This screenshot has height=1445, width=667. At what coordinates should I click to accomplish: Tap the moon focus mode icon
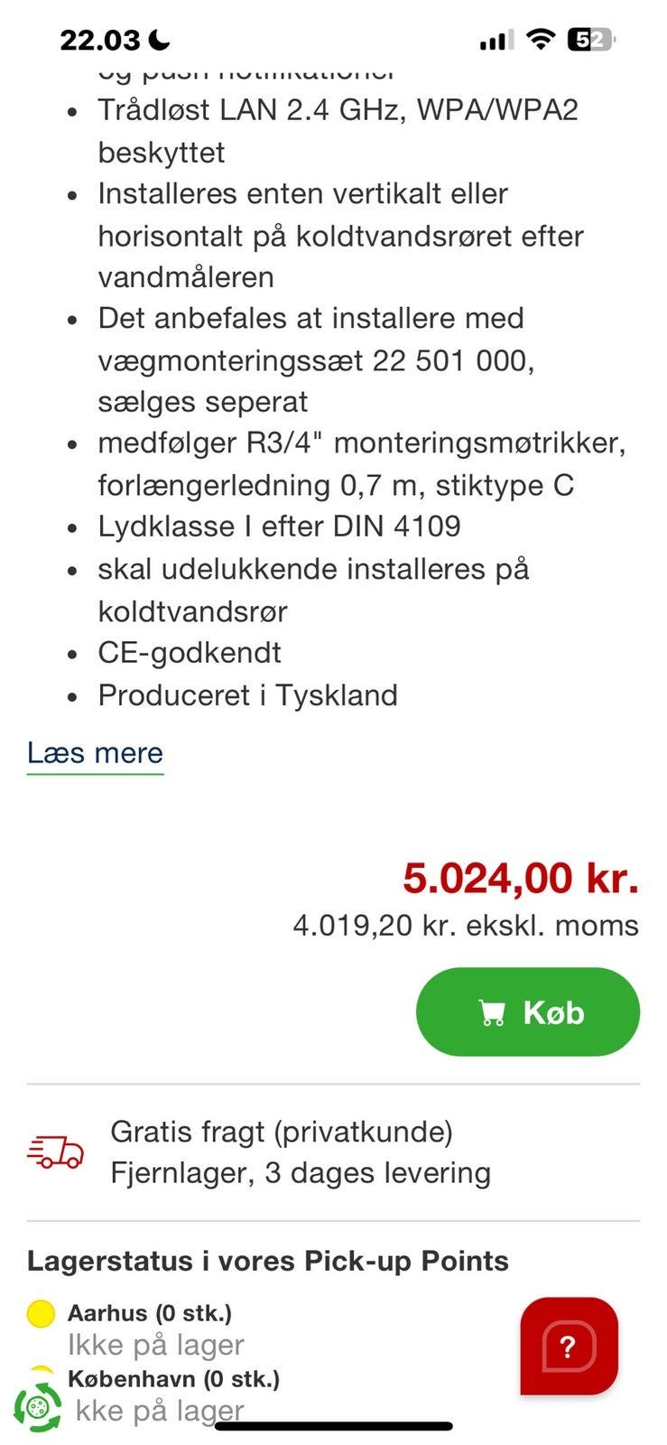coord(160,40)
